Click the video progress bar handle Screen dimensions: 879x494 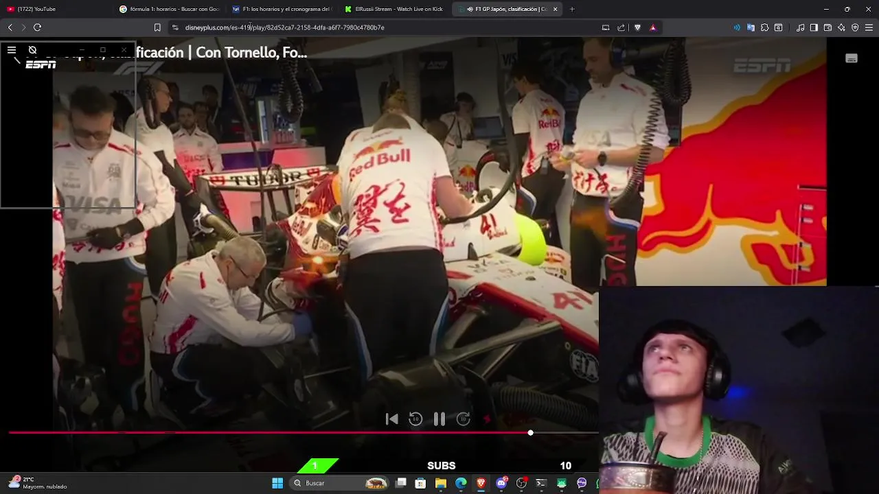click(530, 433)
